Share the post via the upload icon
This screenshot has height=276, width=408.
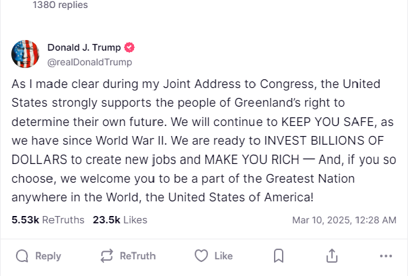(x=331, y=256)
